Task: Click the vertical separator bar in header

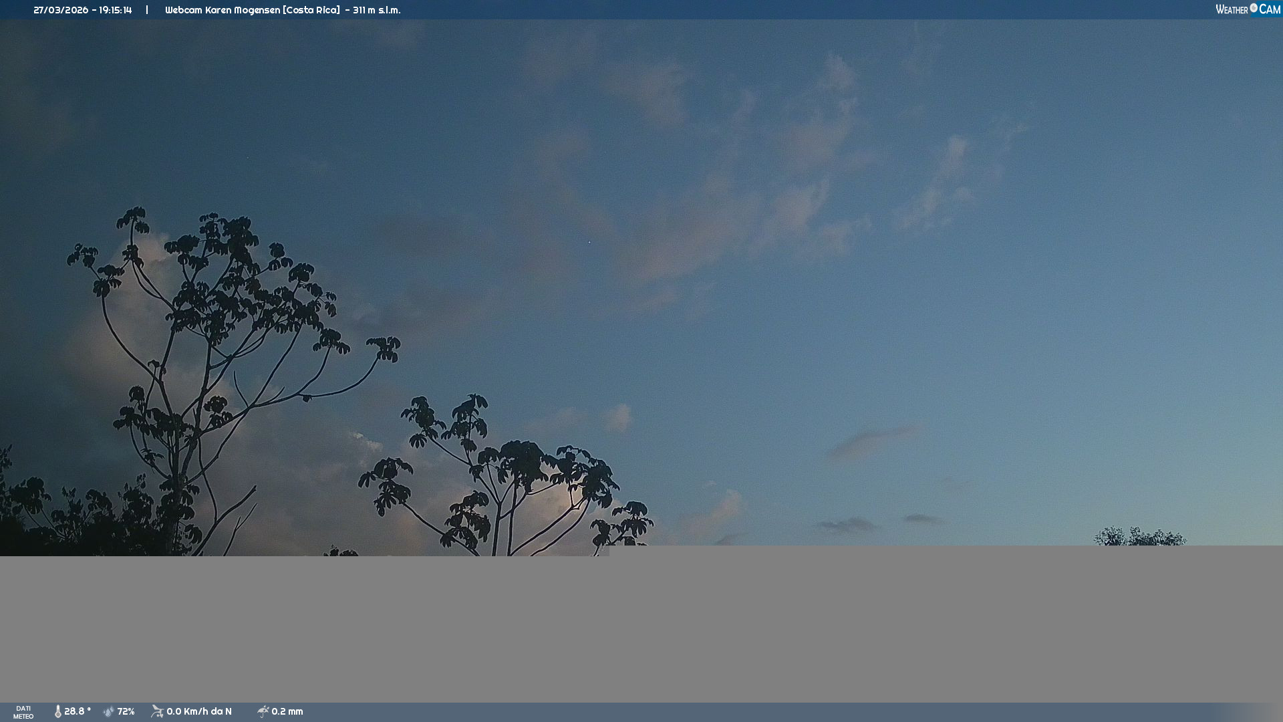Action: pos(147,10)
